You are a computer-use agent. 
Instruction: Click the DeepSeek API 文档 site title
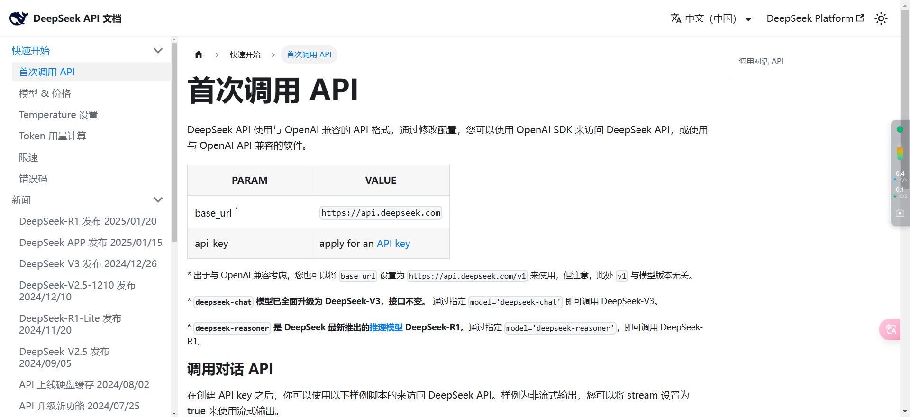77,18
